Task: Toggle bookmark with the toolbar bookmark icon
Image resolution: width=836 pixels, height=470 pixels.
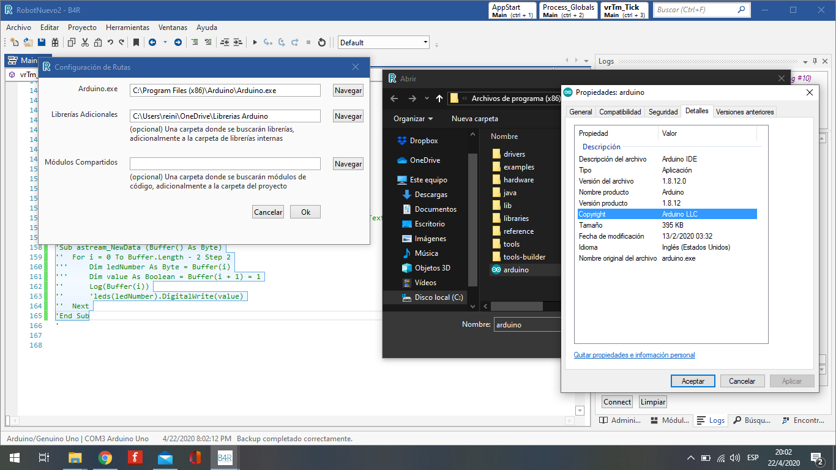Action: tap(136, 42)
